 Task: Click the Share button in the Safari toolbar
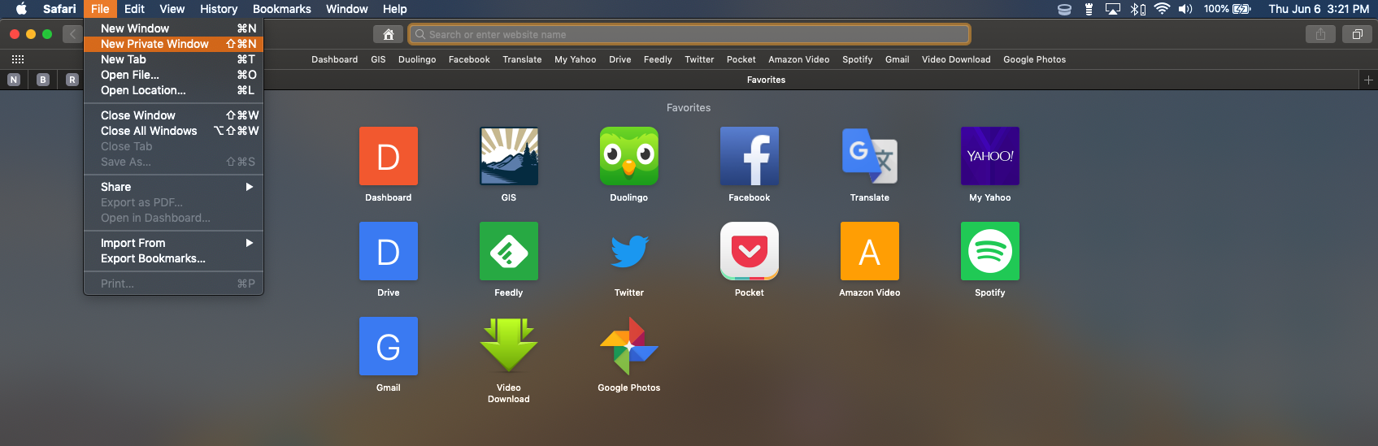coord(1320,34)
